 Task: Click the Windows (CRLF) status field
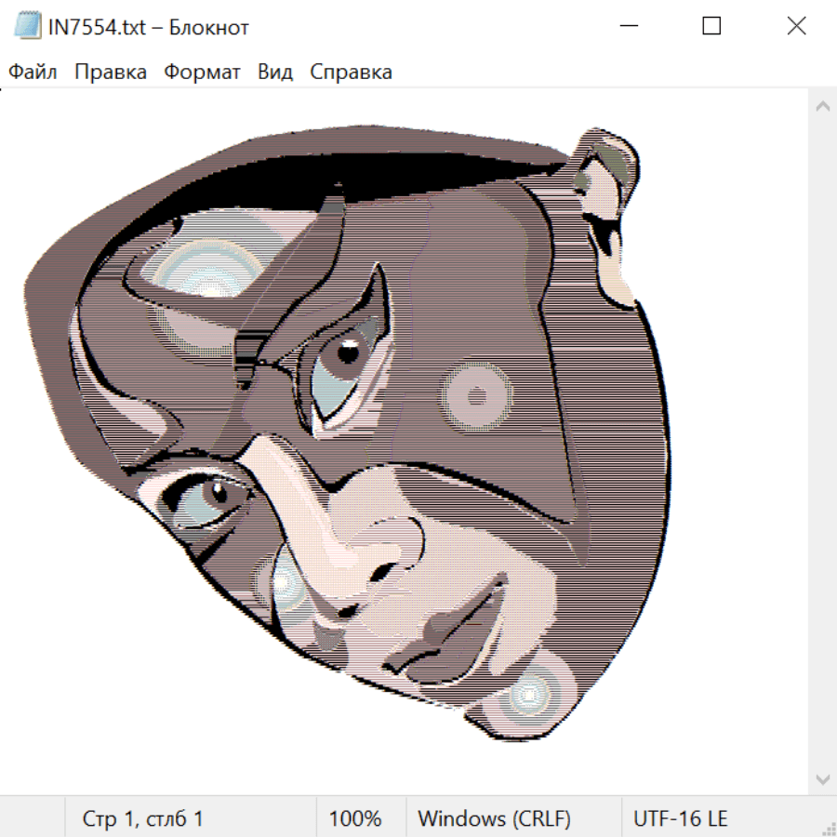pyautogui.click(x=494, y=819)
